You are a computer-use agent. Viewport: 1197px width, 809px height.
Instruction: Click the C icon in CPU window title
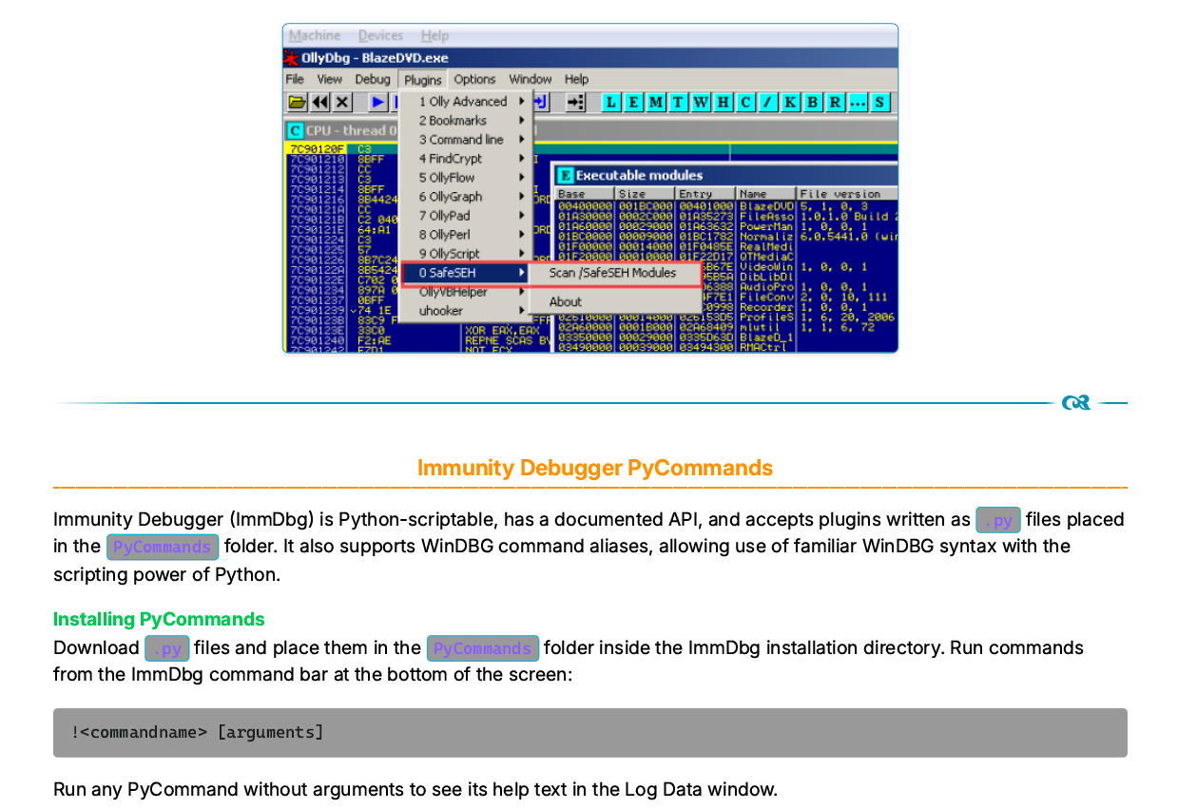pos(296,130)
